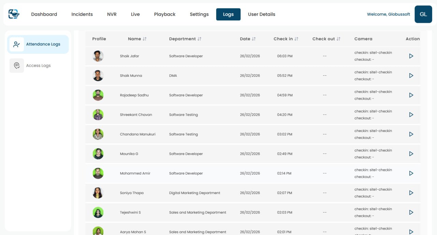Play Shreekant Chavan's attendance video

(411, 115)
